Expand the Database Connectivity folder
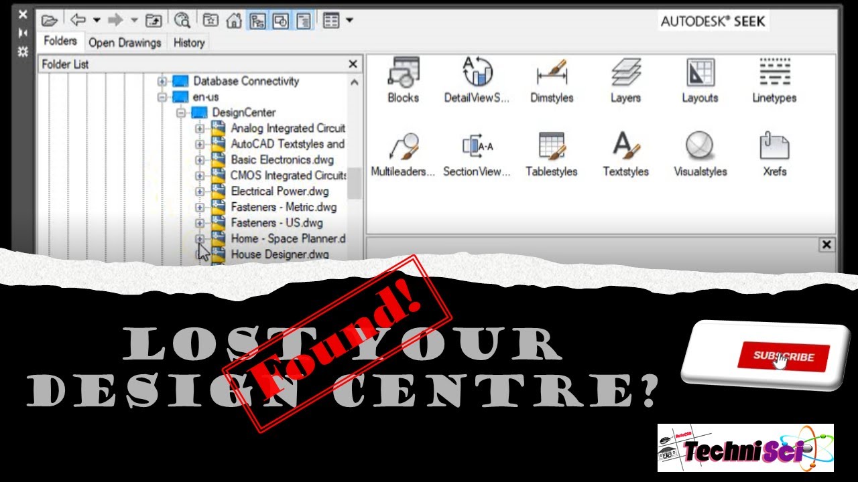Screen dimensions: 858x482 coord(162,81)
